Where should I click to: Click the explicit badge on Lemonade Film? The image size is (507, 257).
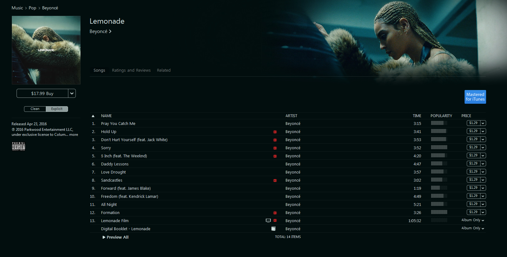[275, 220]
